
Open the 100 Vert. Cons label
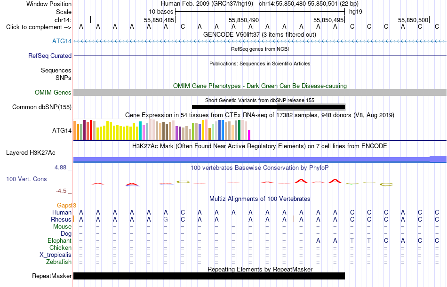tap(26, 179)
